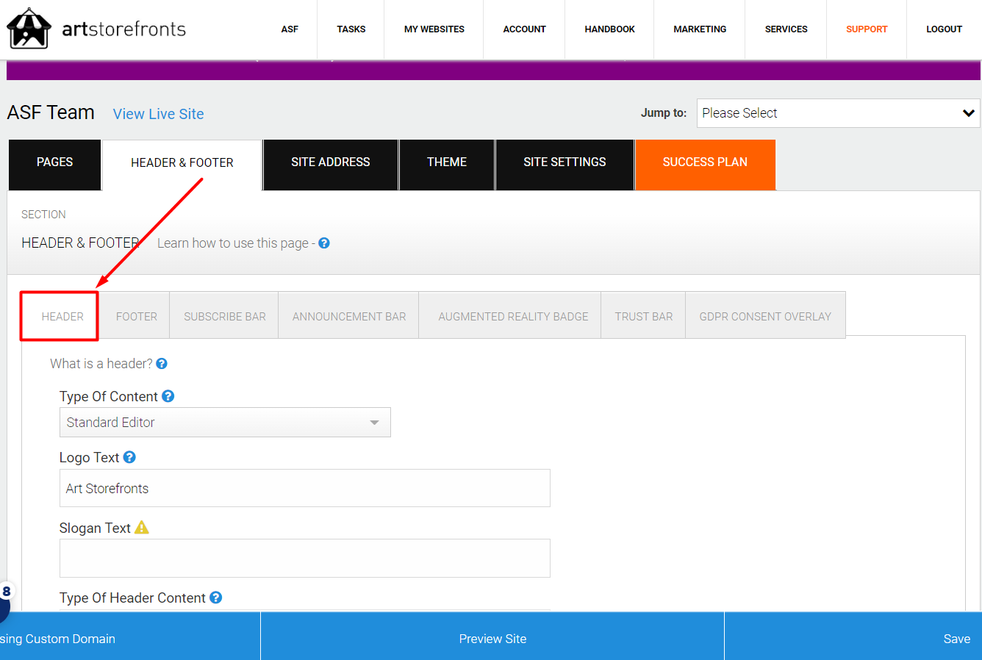The width and height of the screenshot is (982, 660).
Task: Click help icon beside 'What is a header?'
Action: (x=162, y=363)
